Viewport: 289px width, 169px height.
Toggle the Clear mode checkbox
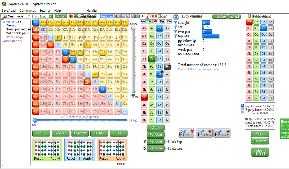click(x=6, y=16)
